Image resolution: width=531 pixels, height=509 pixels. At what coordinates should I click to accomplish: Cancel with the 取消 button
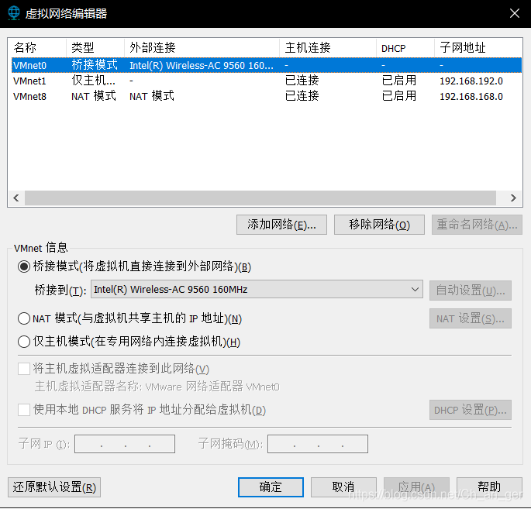(343, 487)
